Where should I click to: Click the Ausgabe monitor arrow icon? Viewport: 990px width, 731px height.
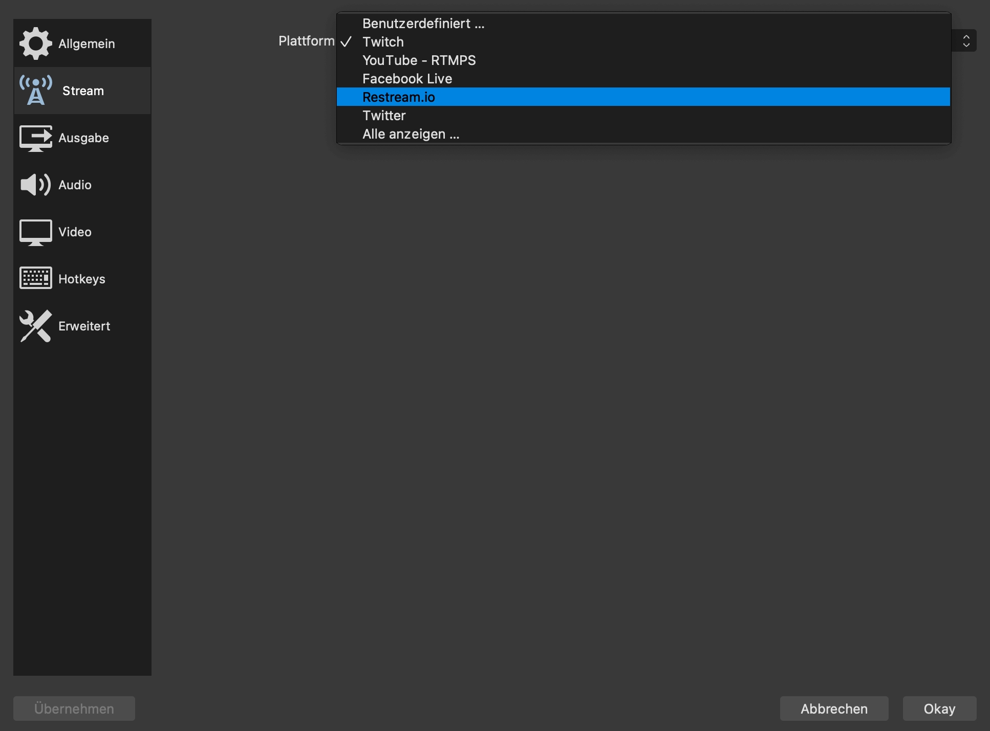tap(35, 138)
